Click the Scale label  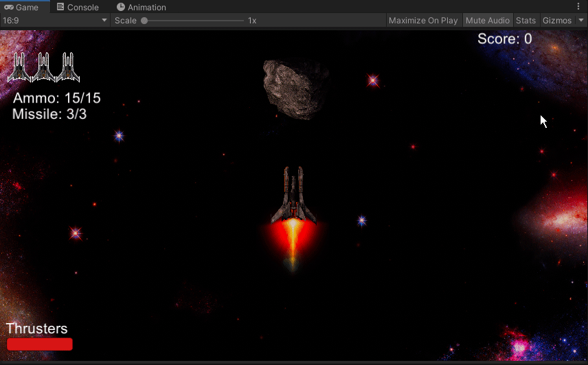126,21
